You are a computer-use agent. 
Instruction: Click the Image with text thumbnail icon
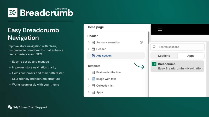93,79
